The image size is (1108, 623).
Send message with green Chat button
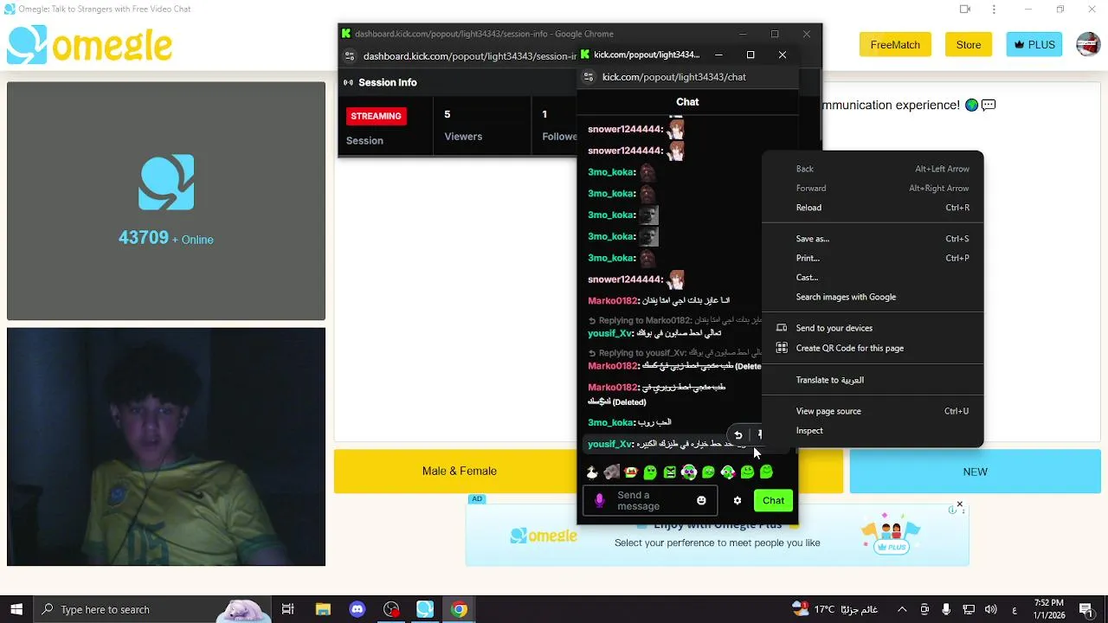pos(773,500)
